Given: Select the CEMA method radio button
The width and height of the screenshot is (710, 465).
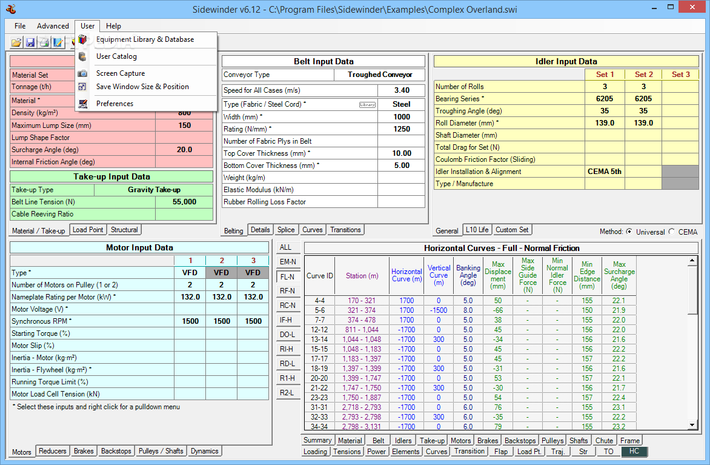Looking at the screenshot, I should tap(672, 232).
